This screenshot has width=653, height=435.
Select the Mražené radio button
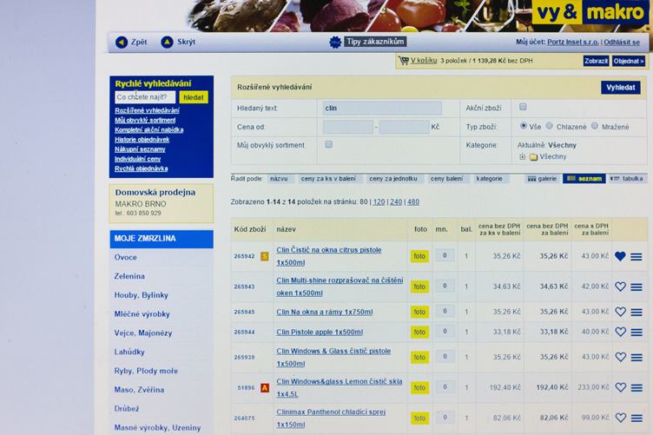(x=595, y=126)
